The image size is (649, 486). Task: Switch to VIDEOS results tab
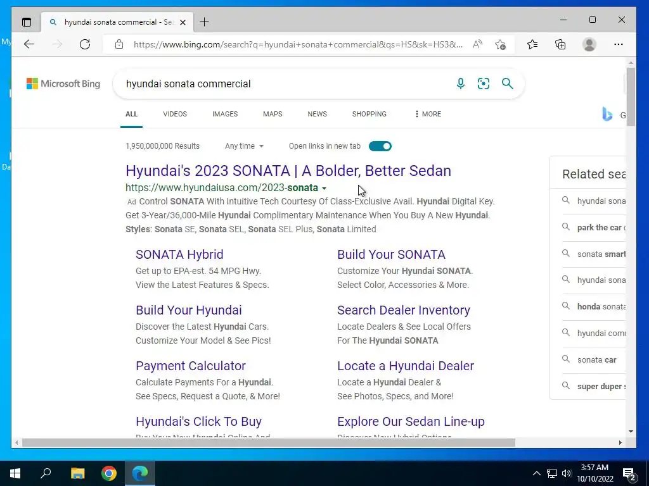(x=175, y=114)
